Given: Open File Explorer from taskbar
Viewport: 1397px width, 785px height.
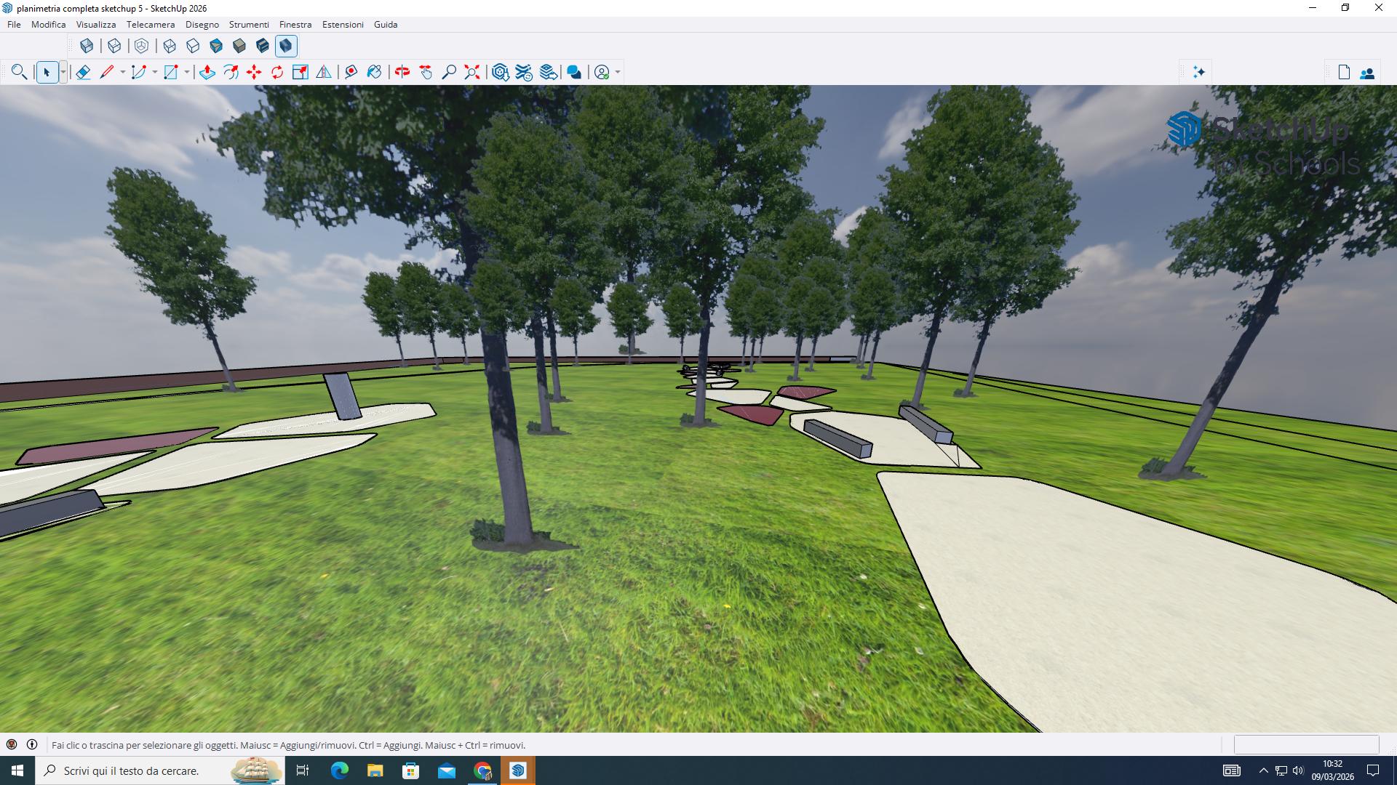Looking at the screenshot, I should click(375, 770).
